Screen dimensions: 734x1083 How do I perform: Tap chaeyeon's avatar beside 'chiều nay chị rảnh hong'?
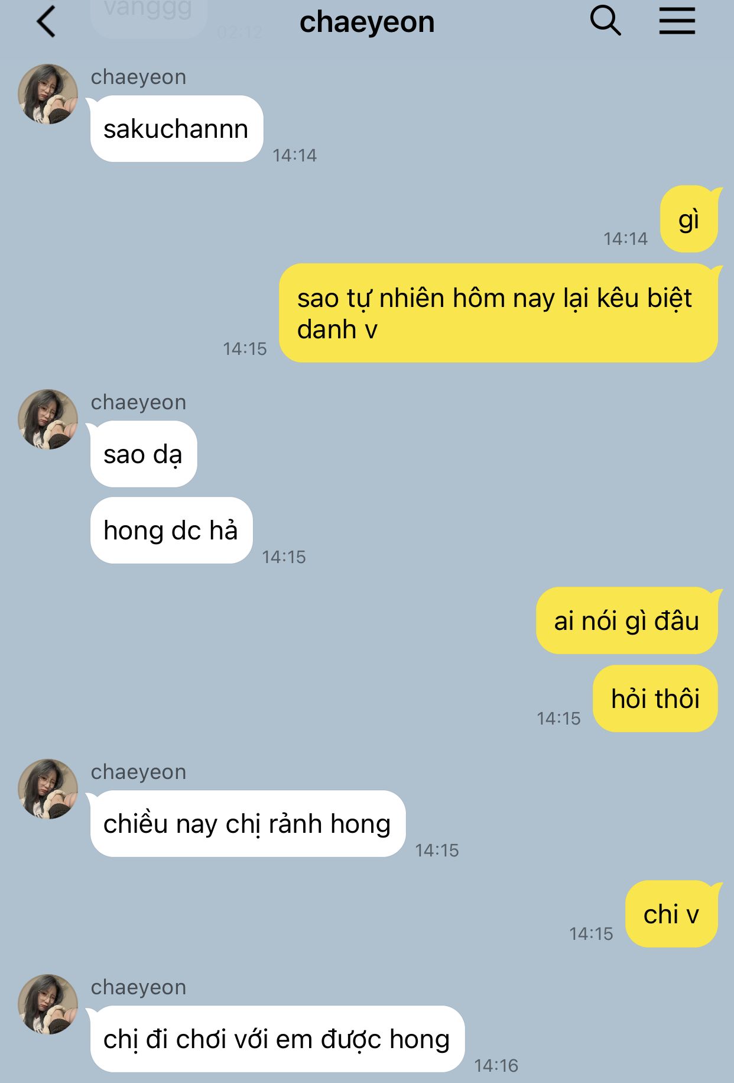coord(48,789)
